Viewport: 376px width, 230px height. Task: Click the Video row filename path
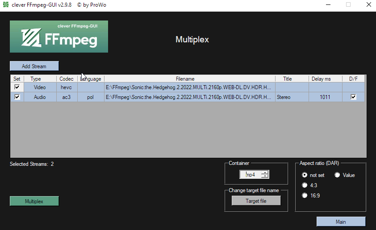tap(190, 87)
